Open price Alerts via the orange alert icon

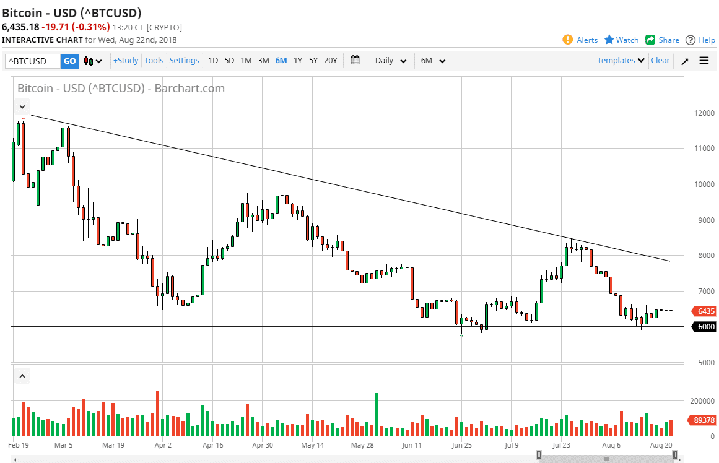[569, 40]
